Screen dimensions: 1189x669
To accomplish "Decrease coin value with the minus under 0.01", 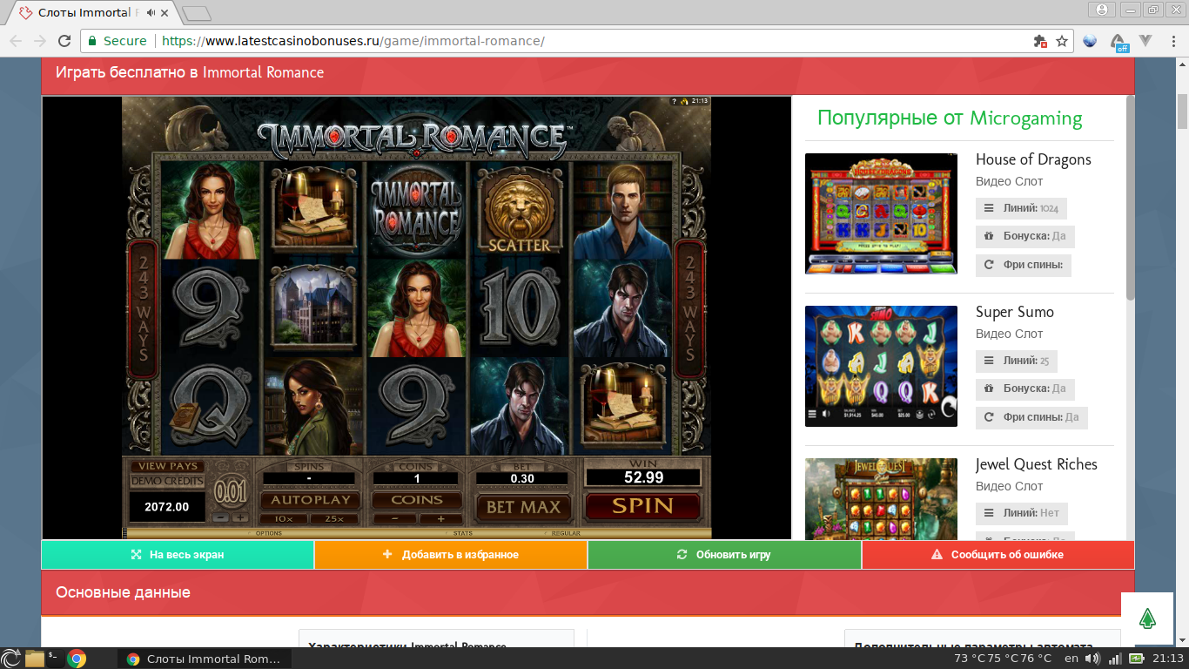I will click(x=221, y=517).
